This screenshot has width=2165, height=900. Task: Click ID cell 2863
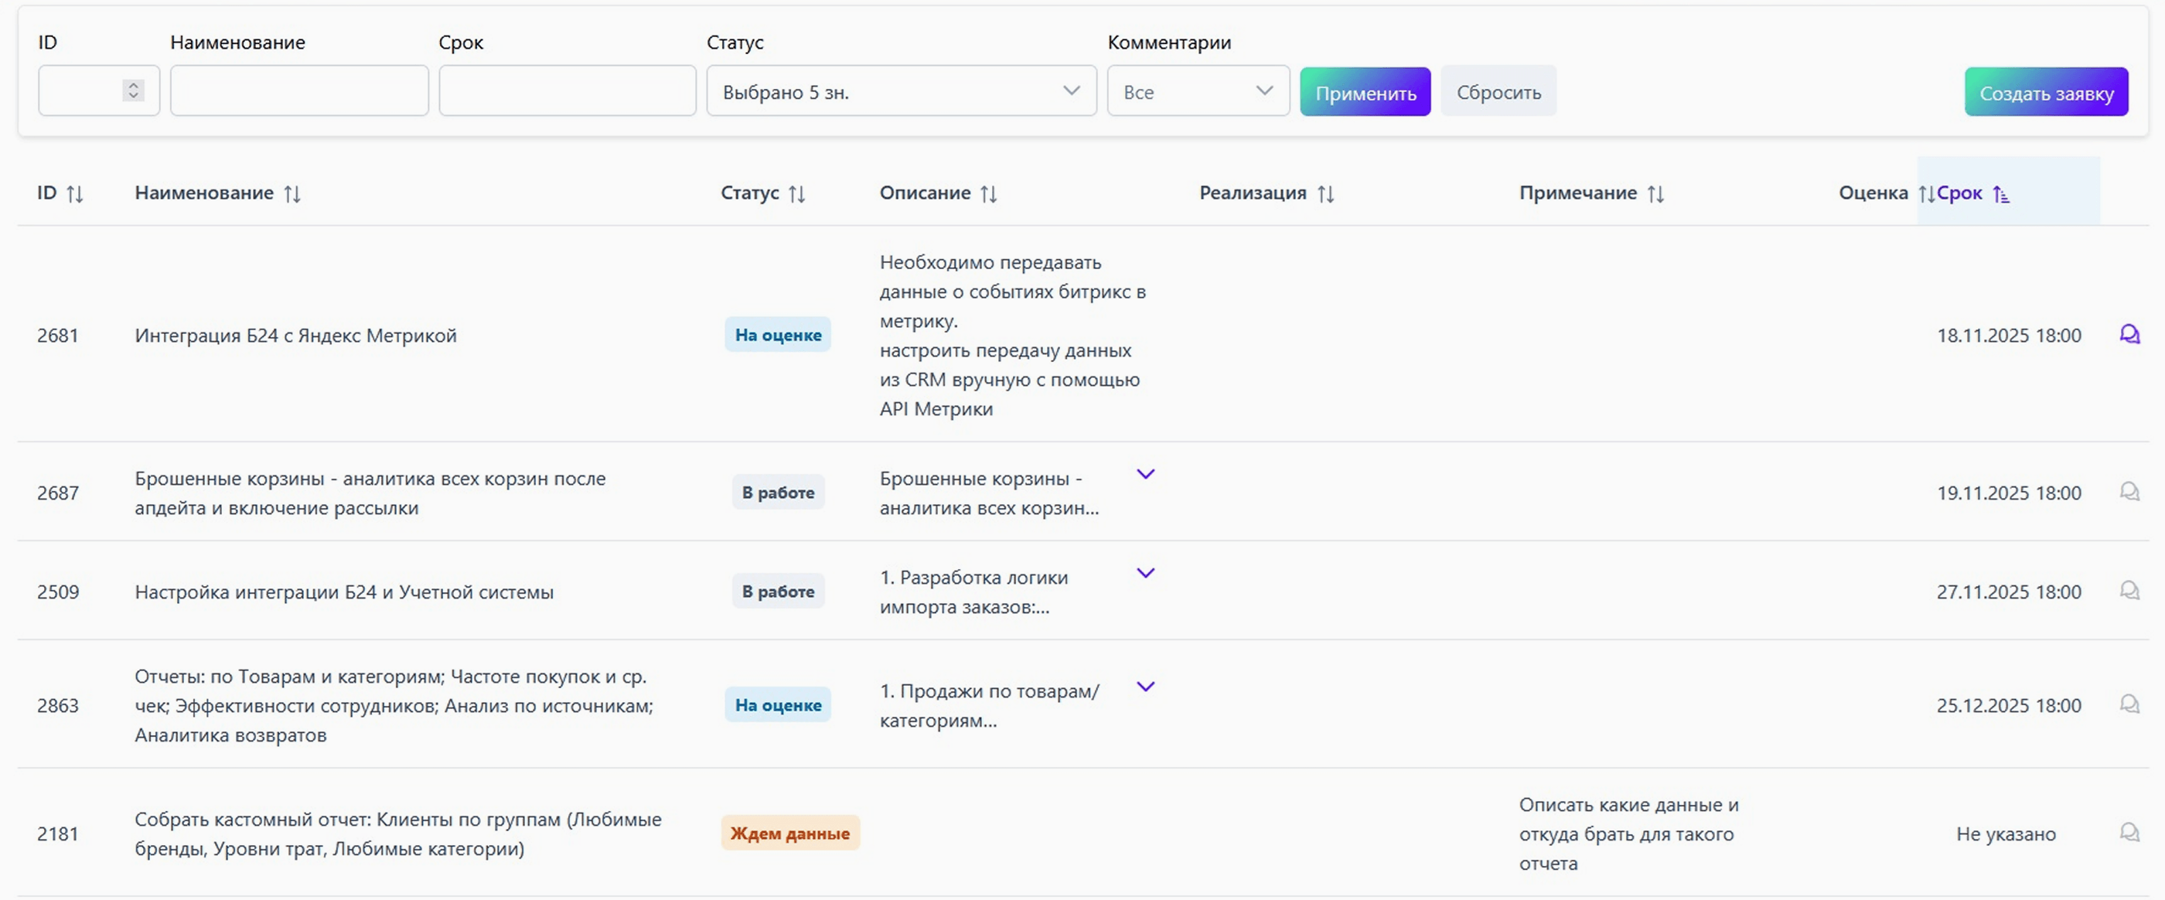point(58,705)
